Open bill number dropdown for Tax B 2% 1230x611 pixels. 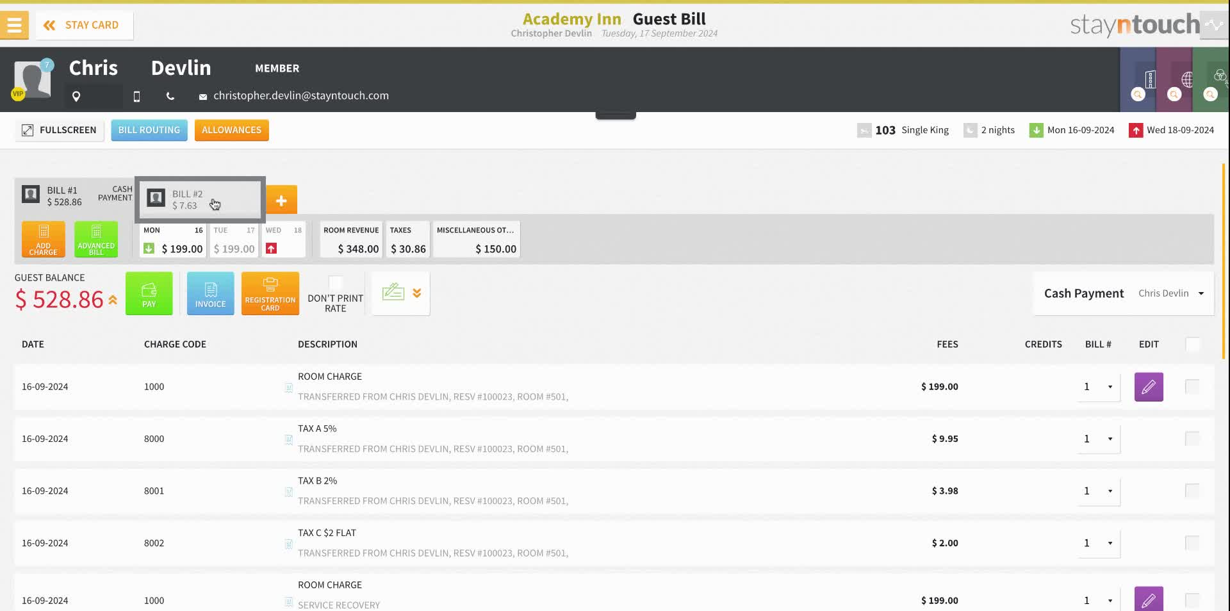click(1099, 491)
